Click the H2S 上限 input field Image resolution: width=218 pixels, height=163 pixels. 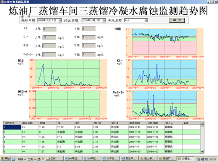tap(49, 46)
